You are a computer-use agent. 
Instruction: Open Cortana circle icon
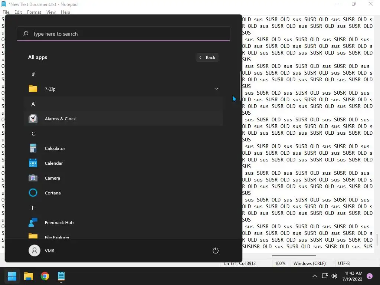click(33, 193)
